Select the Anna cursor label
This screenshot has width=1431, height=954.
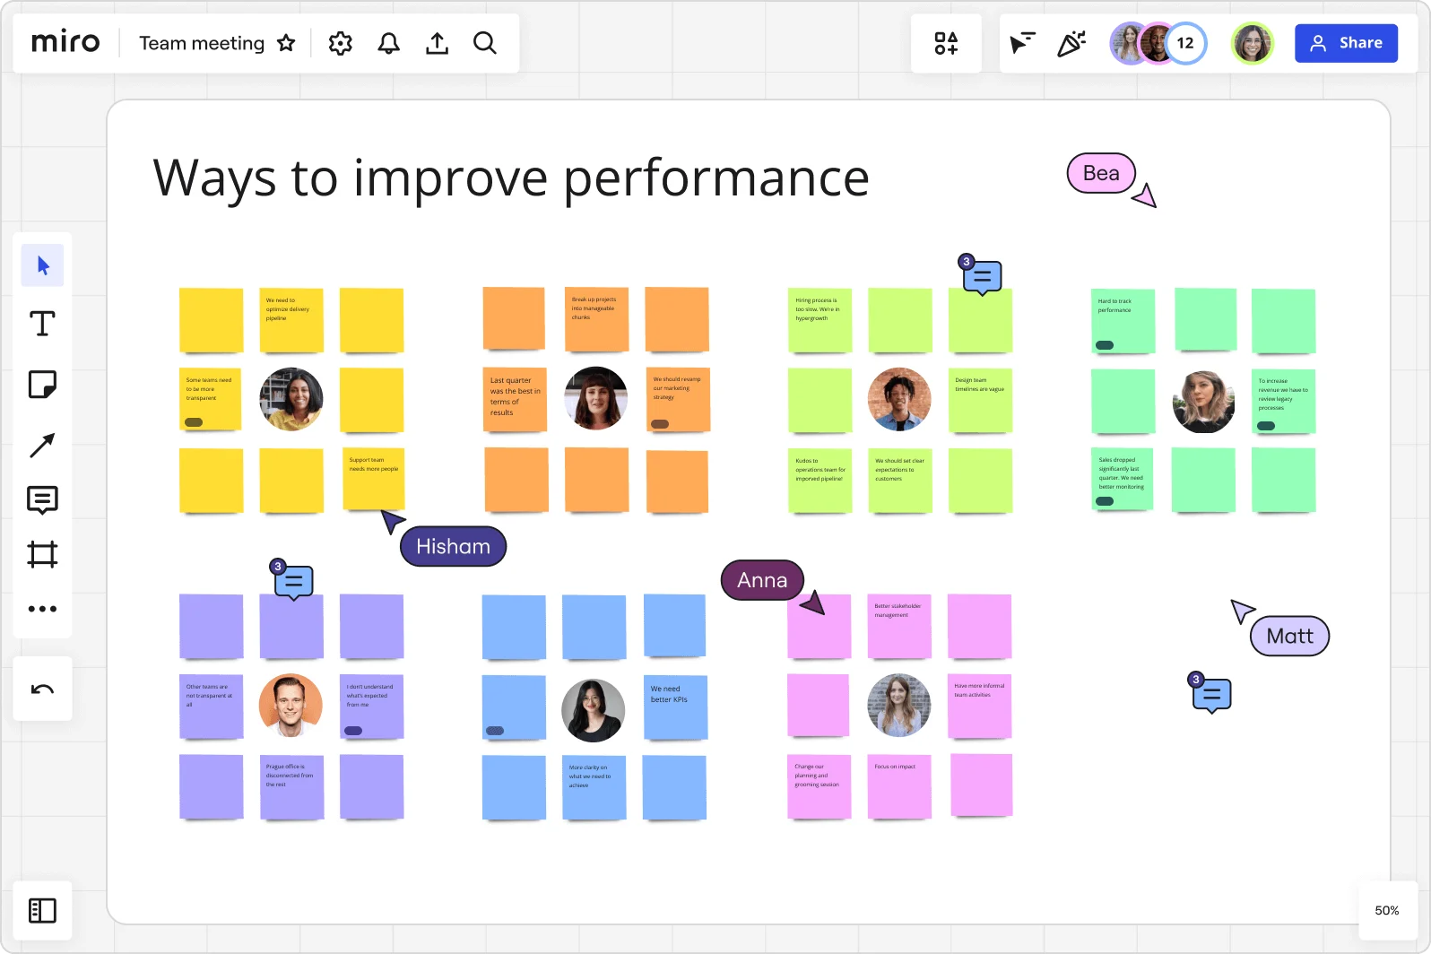762,580
